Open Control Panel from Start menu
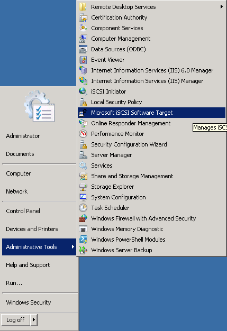 click(x=39, y=211)
